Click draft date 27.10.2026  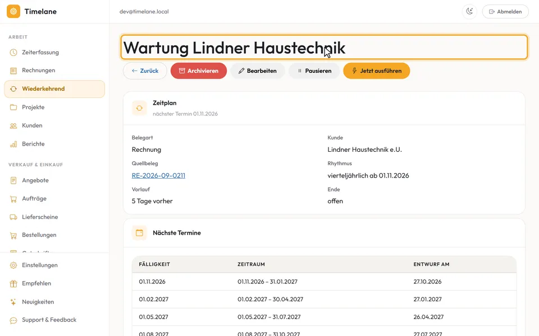[427, 282]
